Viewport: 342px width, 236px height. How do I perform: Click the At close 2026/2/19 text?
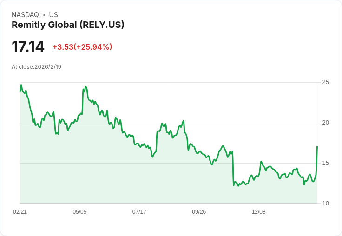pos(36,67)
